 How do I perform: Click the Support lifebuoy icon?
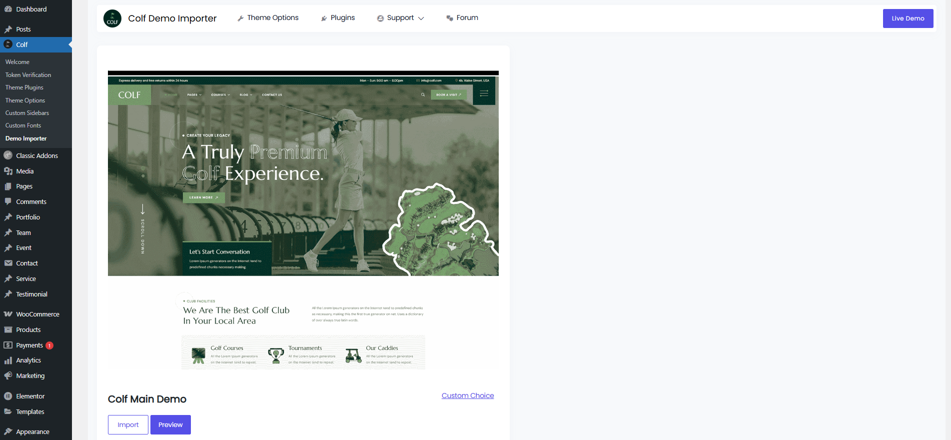click(x=380, y=18)
